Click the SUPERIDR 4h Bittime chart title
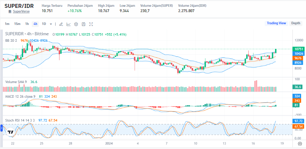The height and width of the screenshot is (149, 306). 27,34
